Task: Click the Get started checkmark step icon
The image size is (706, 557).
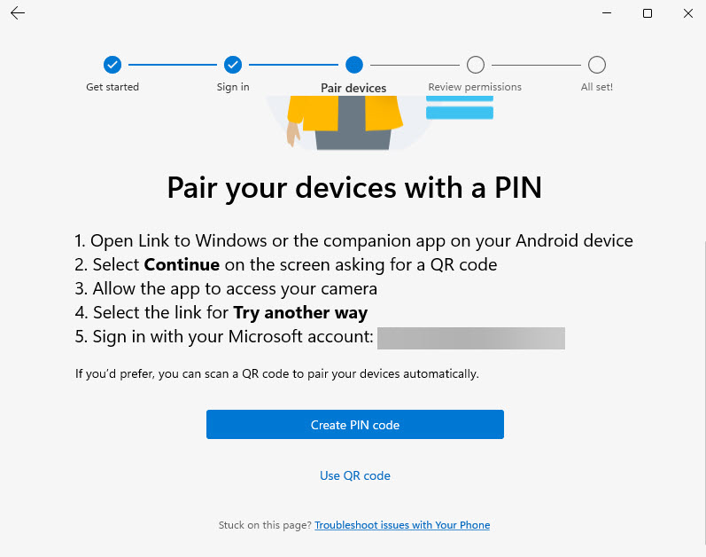Action: 112,65
